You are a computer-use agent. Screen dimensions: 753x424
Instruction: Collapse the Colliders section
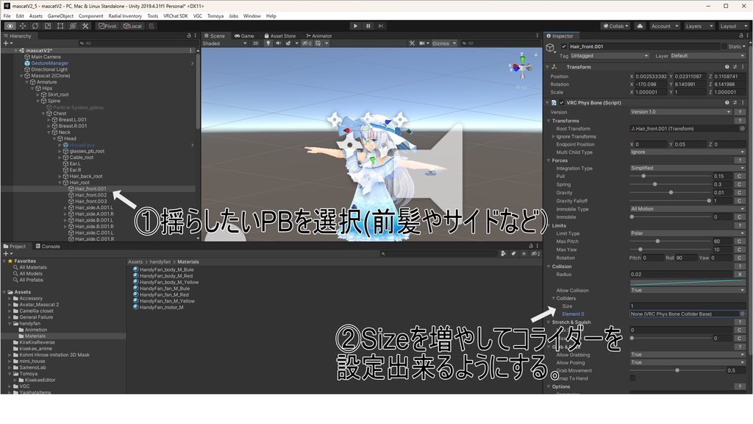click(553, 298)
